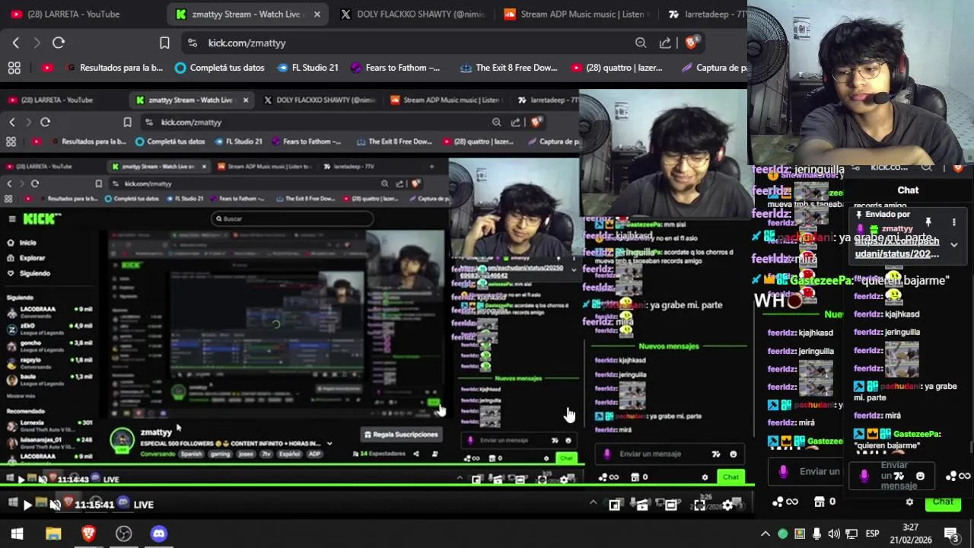Open the FL Studio 21 bookmark
This screenshot has height=548, width=974.
point(308,68)
